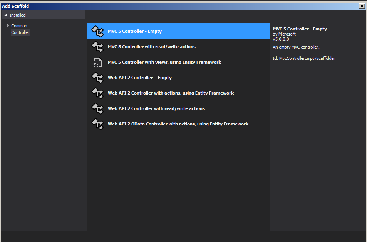This screenshot has height=242, width=367.
Task: Collapse the Installed section arrow
Action: [5, 15]
